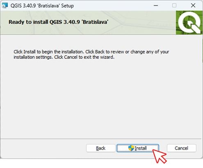
Task: Start installation with the Install button
Action: [x=138, y=148]
